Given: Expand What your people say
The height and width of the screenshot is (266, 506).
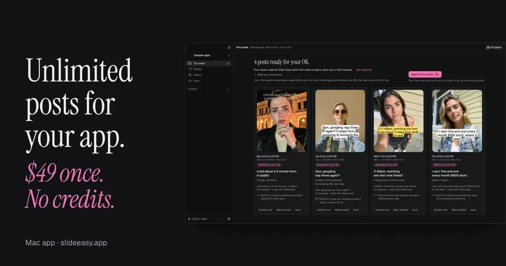Looking at the screenshot, I should [268, 75].
